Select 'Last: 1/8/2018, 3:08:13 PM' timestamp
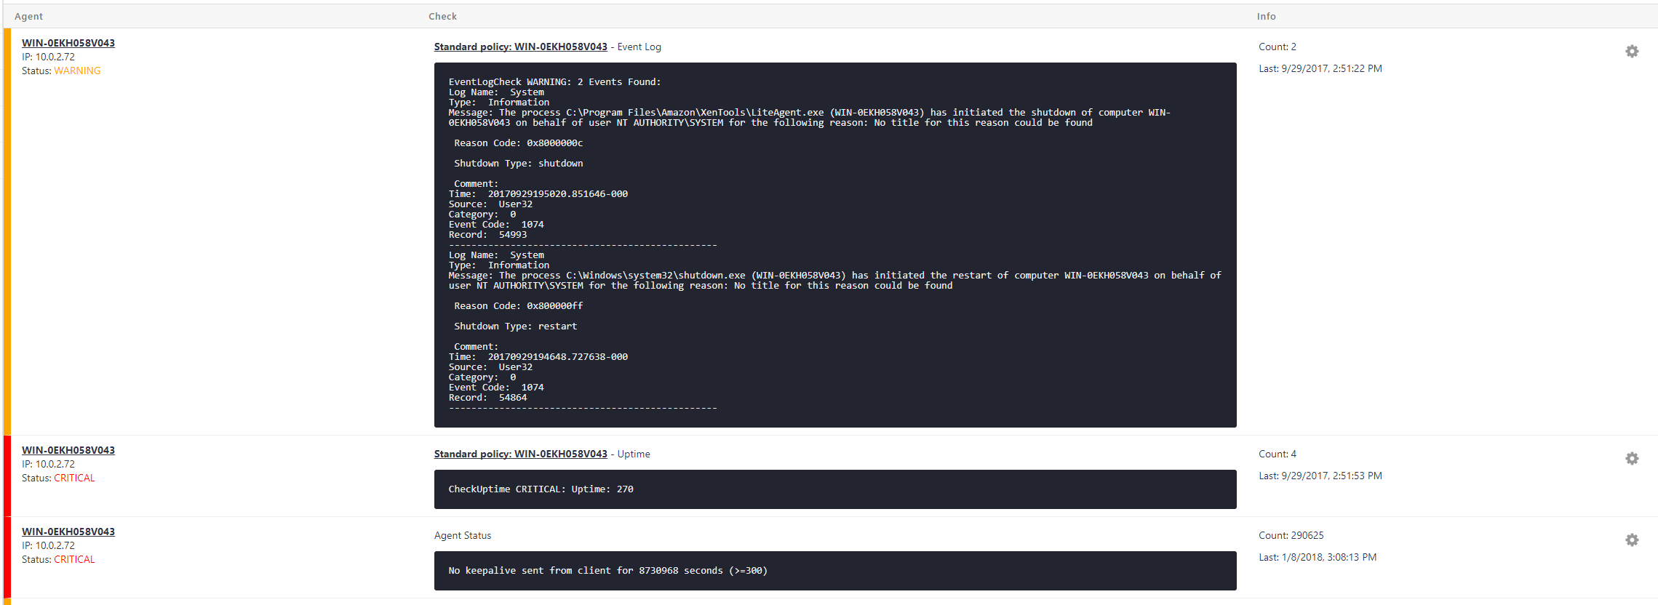The height and width of the screenshot is (605, 1658). click(1318, 557)
